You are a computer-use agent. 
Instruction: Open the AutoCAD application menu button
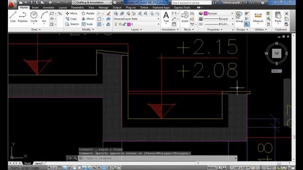(12, 4)
